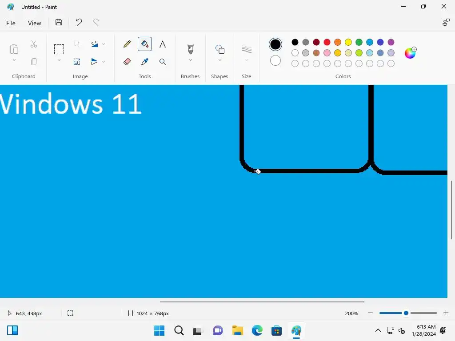This screenshot has width=455, height=341.
Task: Click the Undo arrow
Action: 79,22
